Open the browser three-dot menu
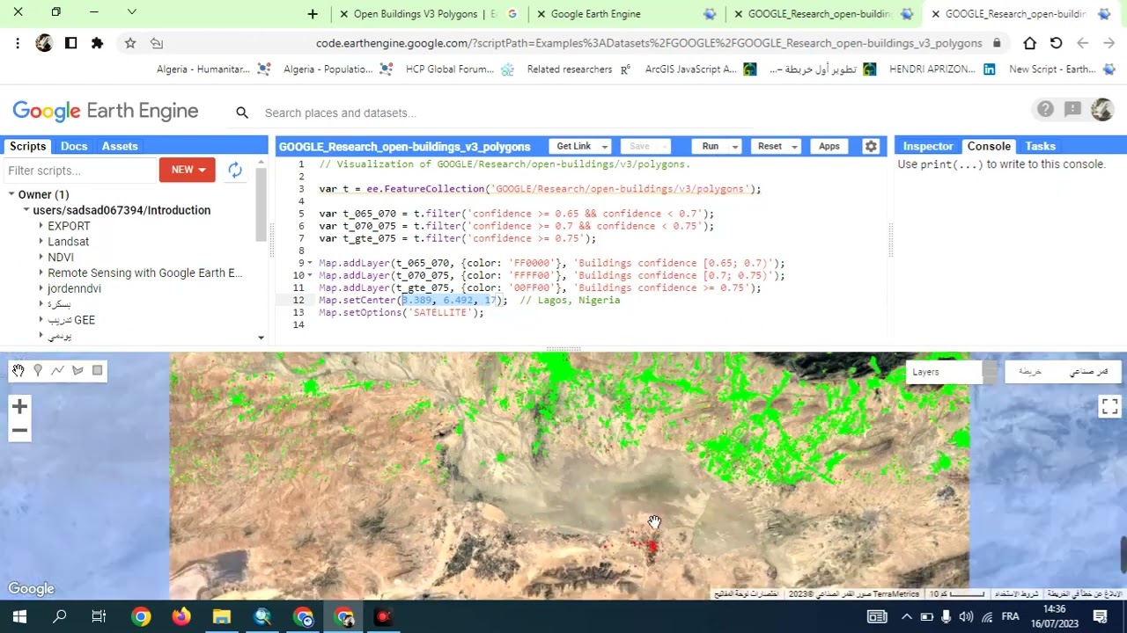Image resolution: width=1127 pixels, height=633 pixels. [17, 43]
